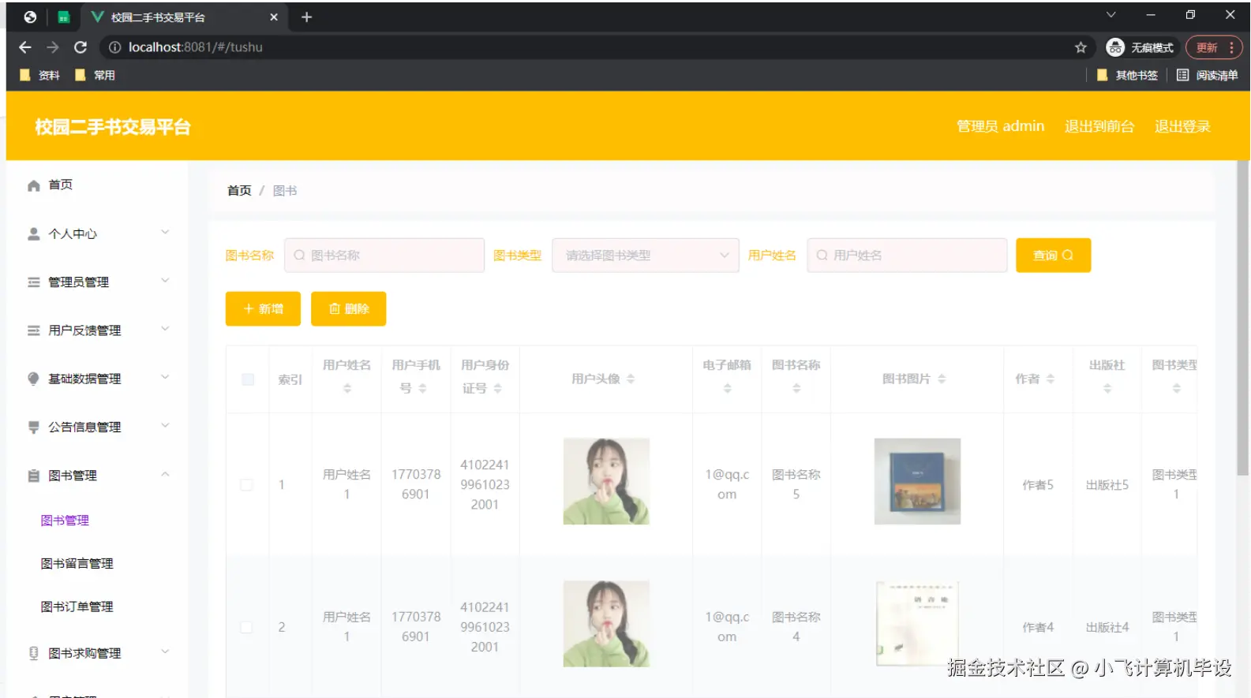Sort by 用户头像 column arrows
The height and width of the screenshot is (698, 1251).
click(631, 379)
